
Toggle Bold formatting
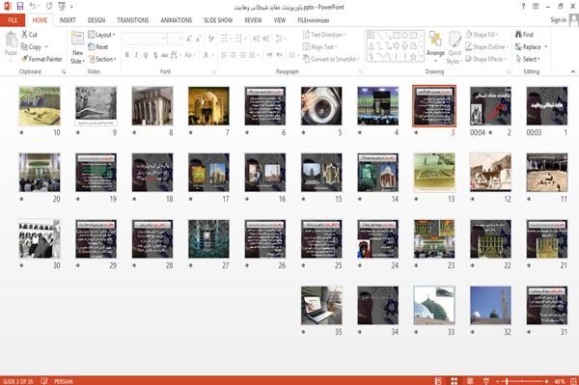127,55
